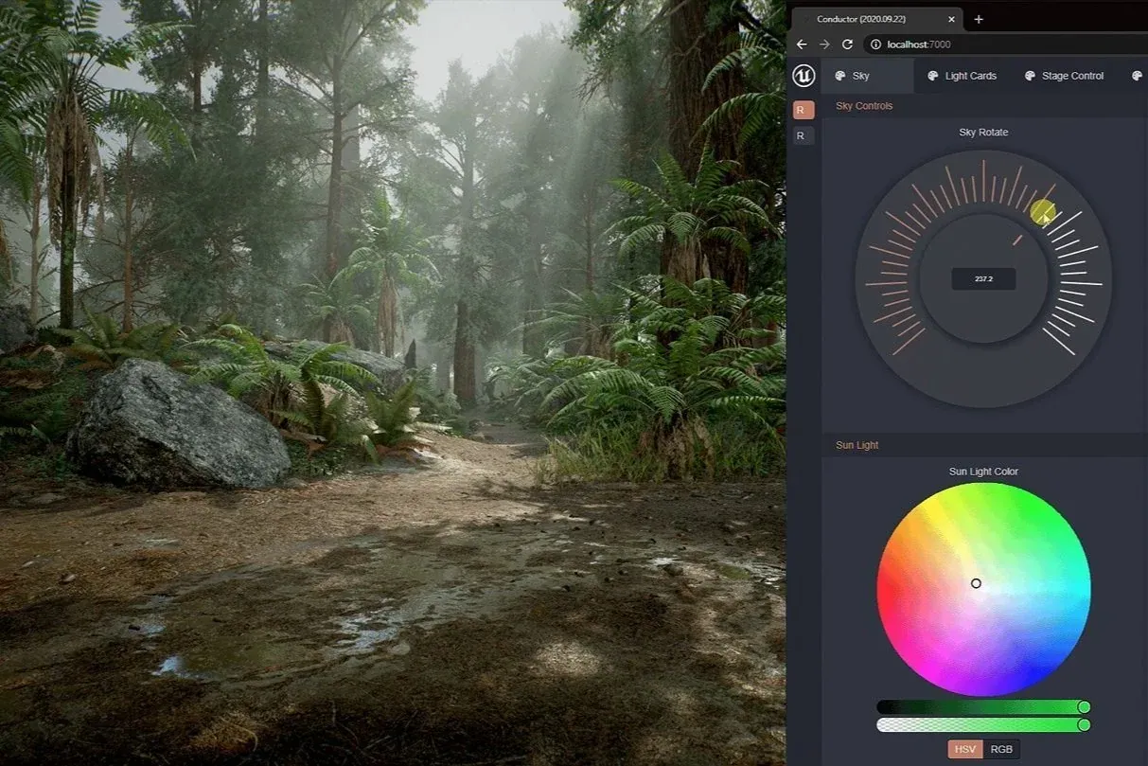The width and height of the screenshot is (1148, 766).
Task: Open a new browser tab with plus
Action: (x=979, y=19)
